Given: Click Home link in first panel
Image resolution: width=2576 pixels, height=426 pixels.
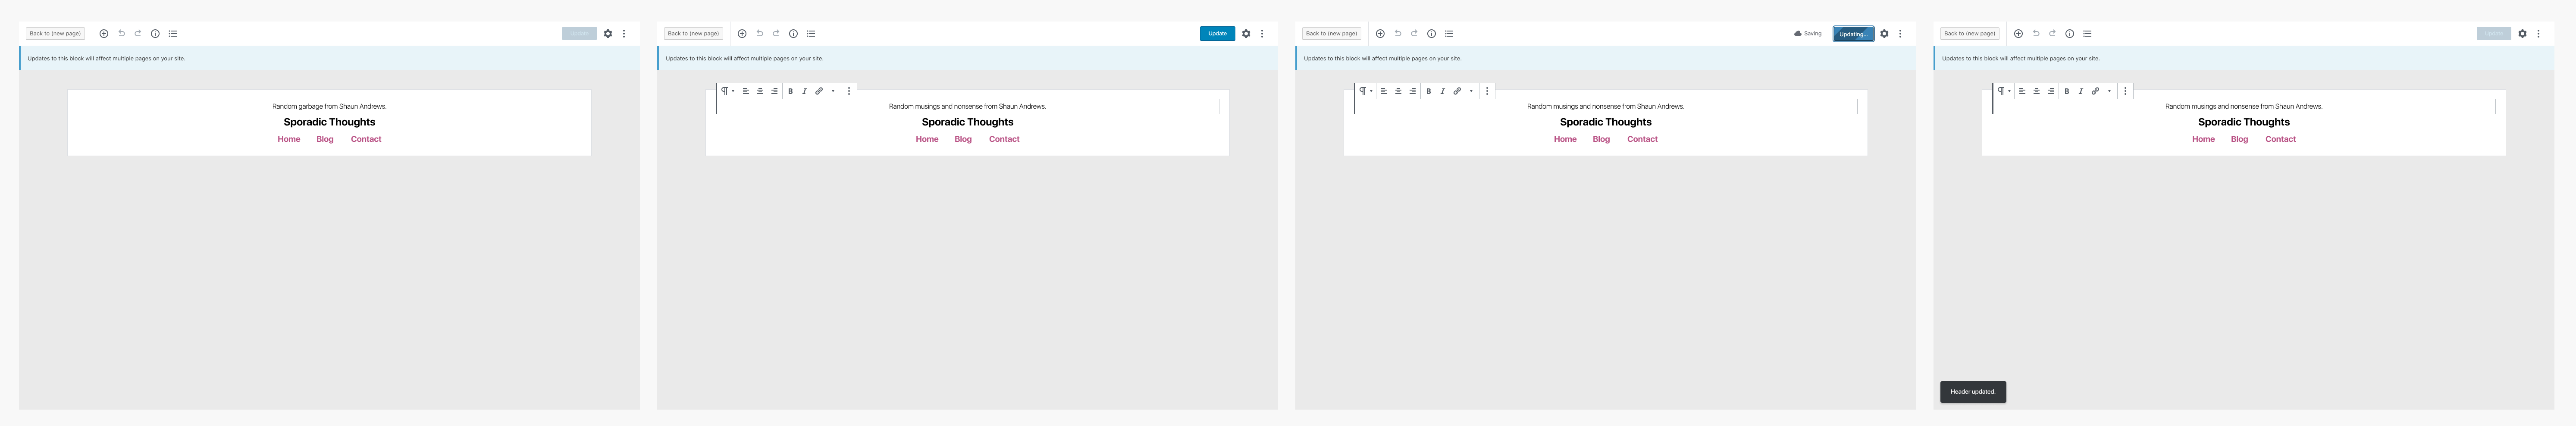Looking at the screenshot, I should coord(289,139).
